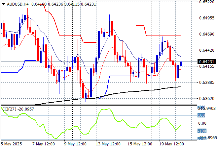Image resolution: width=218 pixels, height=148 pixels.
Task: Click the 13 May 12:00 time label
Action: [x=108, y=144]
